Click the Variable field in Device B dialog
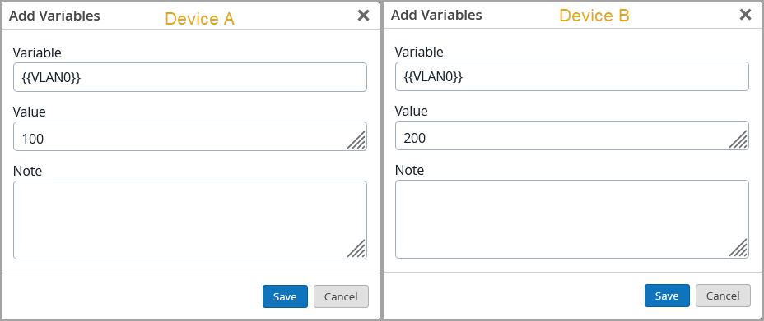 pyautogui.click(x=572, y=76)
